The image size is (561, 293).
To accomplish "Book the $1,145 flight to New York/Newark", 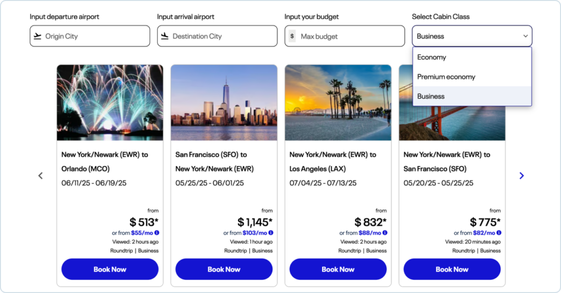I will (224, 269).
